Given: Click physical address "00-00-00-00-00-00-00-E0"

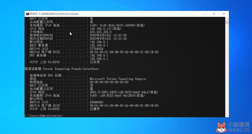Looking at the screenshot, I should (x=109, y=82).
